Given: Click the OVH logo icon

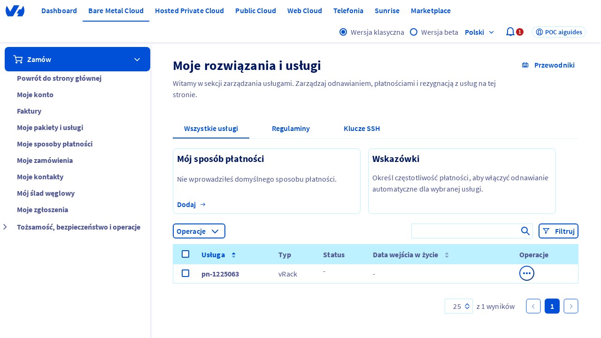Looking at the screenshot, I should [15, 11].
